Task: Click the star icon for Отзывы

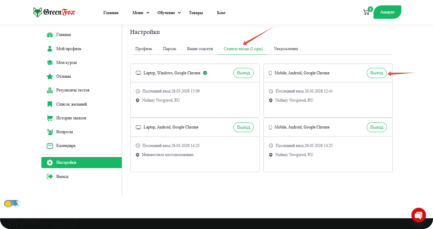Action: coord(50,77)
